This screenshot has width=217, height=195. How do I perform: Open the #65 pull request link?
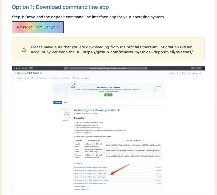click(96, 125)
